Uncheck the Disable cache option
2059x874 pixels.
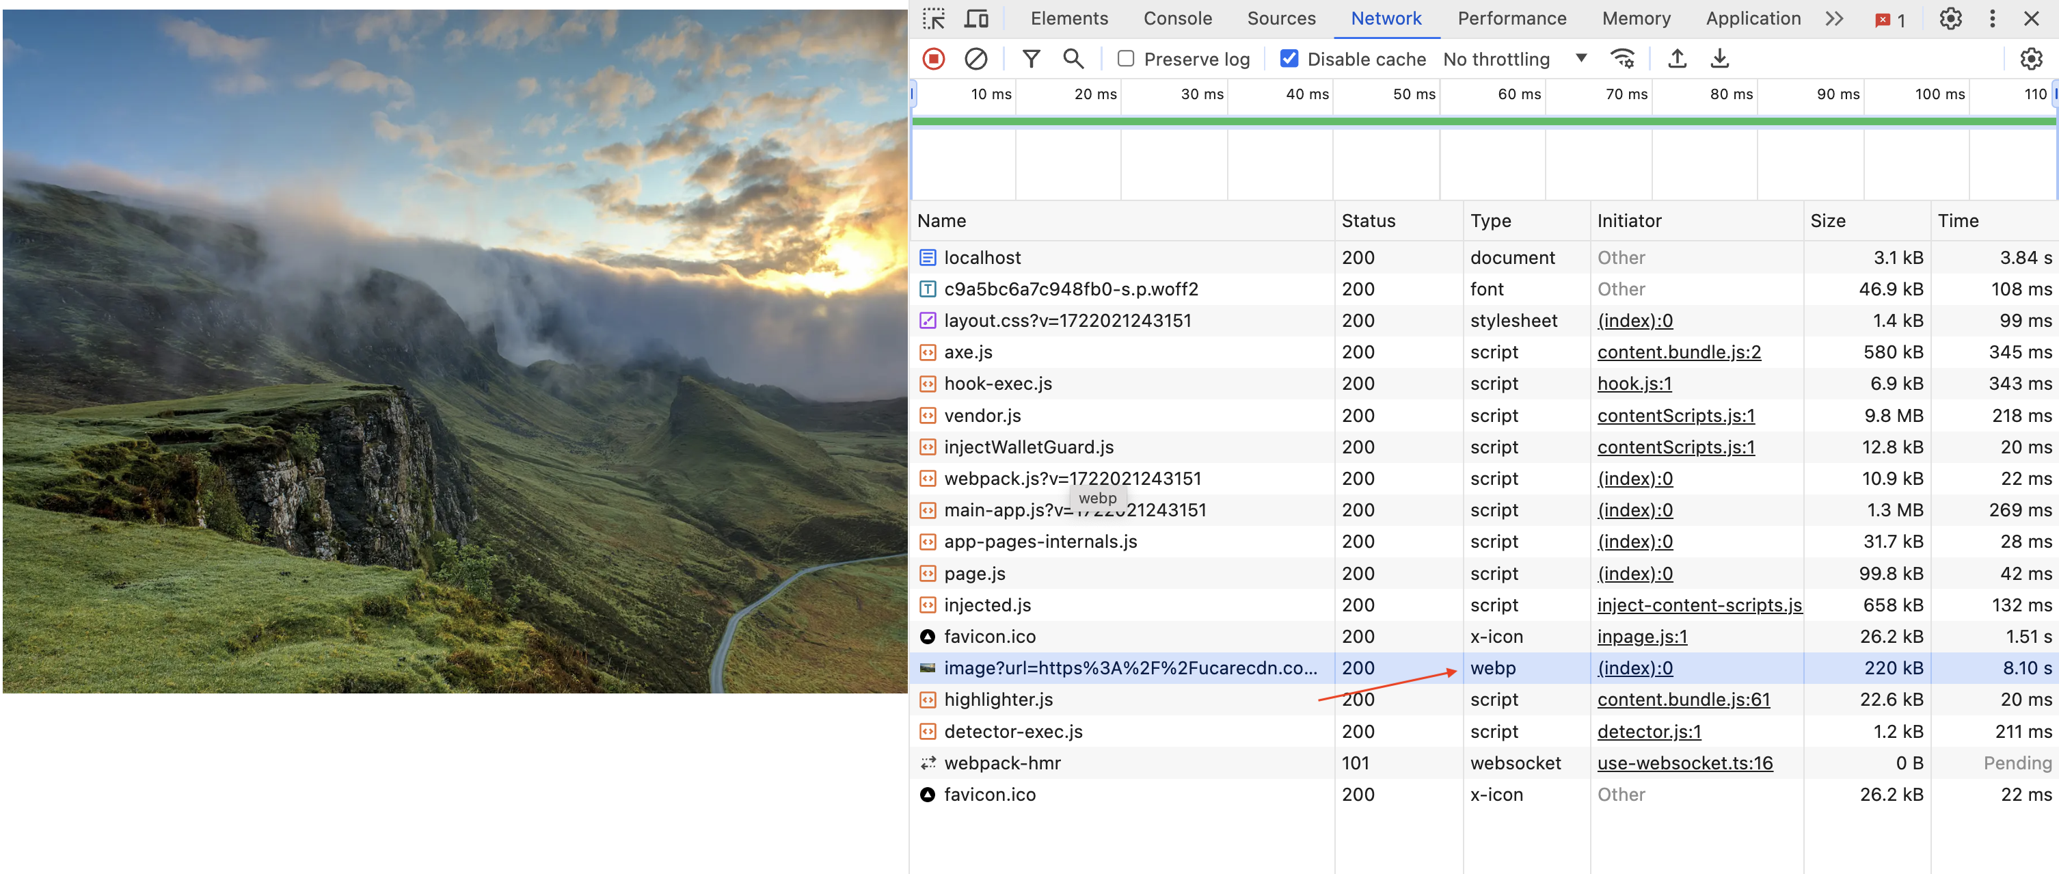tap(1289, 58)
